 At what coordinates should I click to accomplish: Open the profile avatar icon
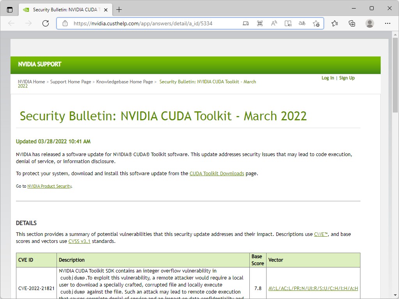(x=370, y=23)
